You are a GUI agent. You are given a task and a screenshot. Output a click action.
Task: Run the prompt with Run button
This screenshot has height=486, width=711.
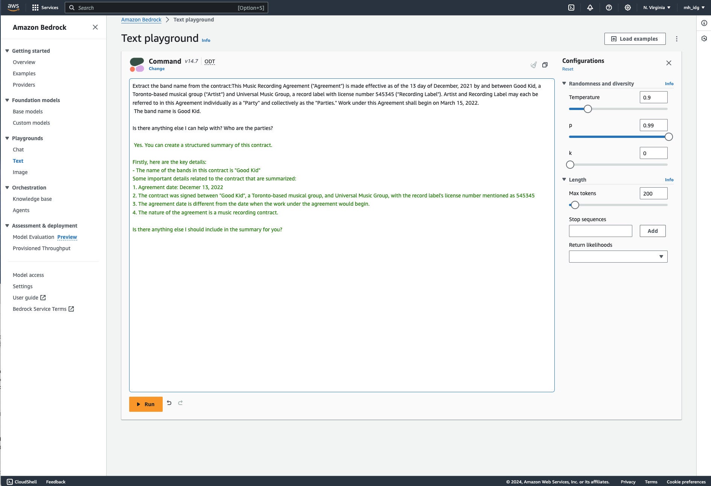[x=146, y=404]
